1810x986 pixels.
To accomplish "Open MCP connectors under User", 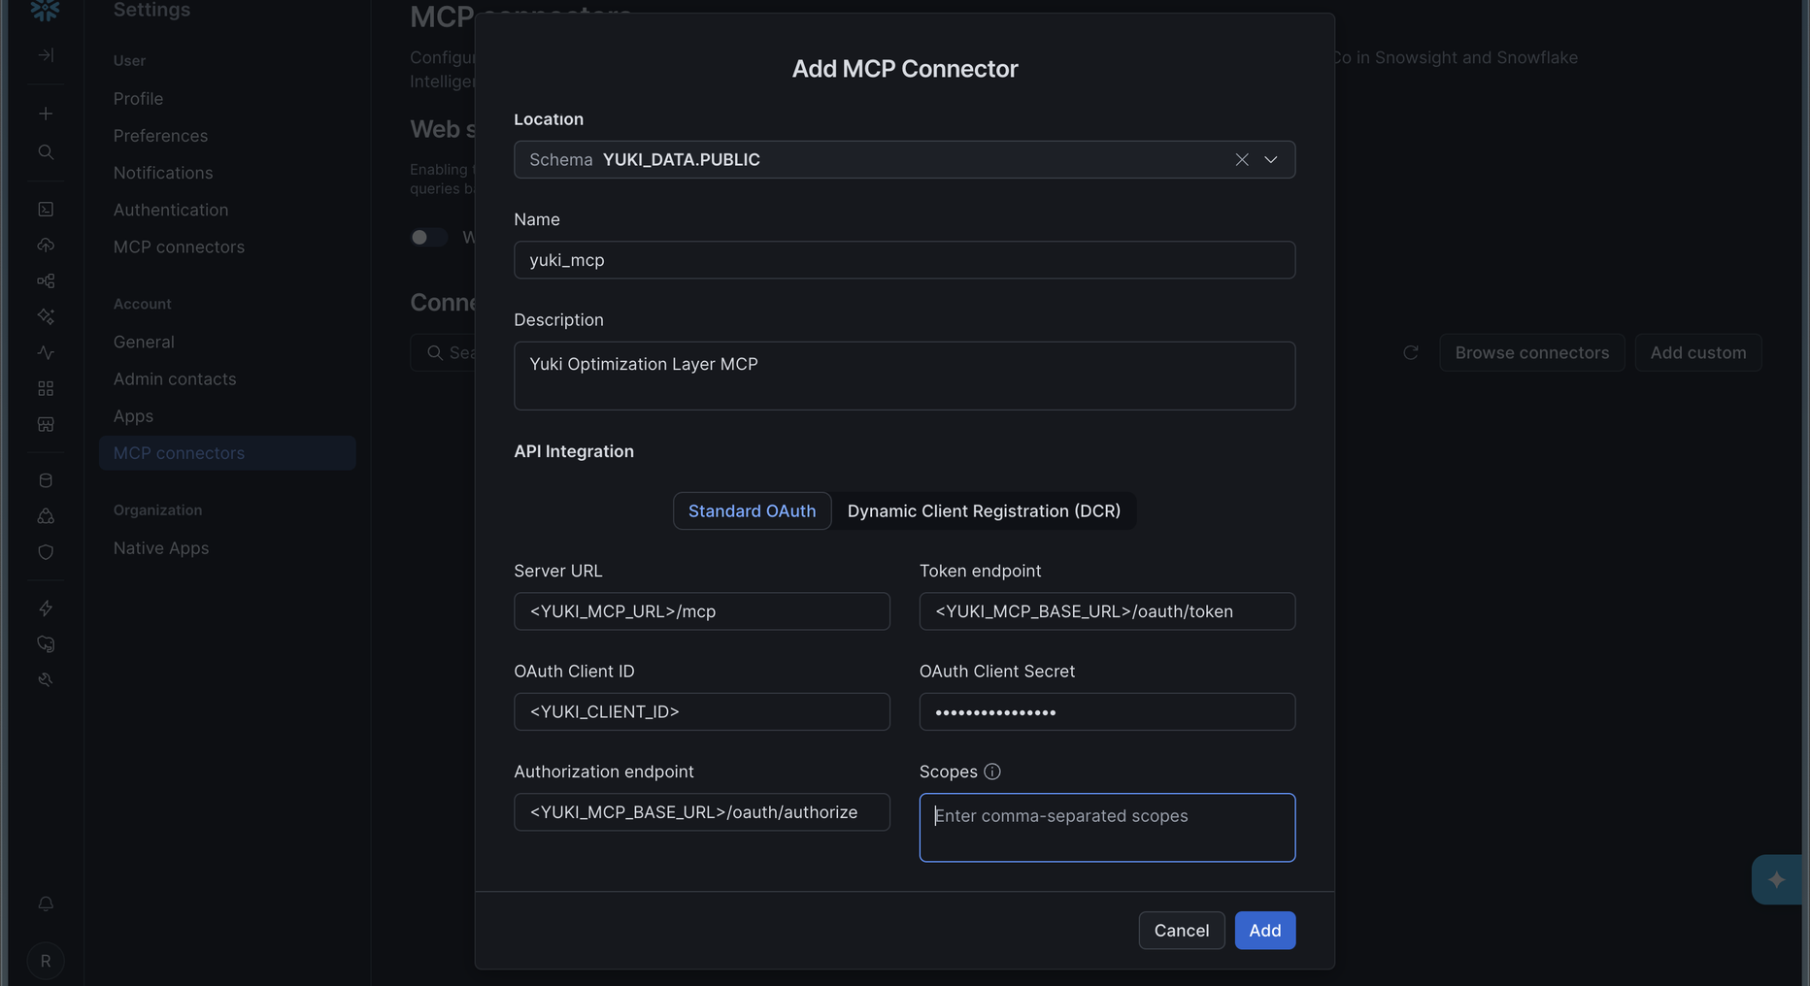I will pos(179,246).
